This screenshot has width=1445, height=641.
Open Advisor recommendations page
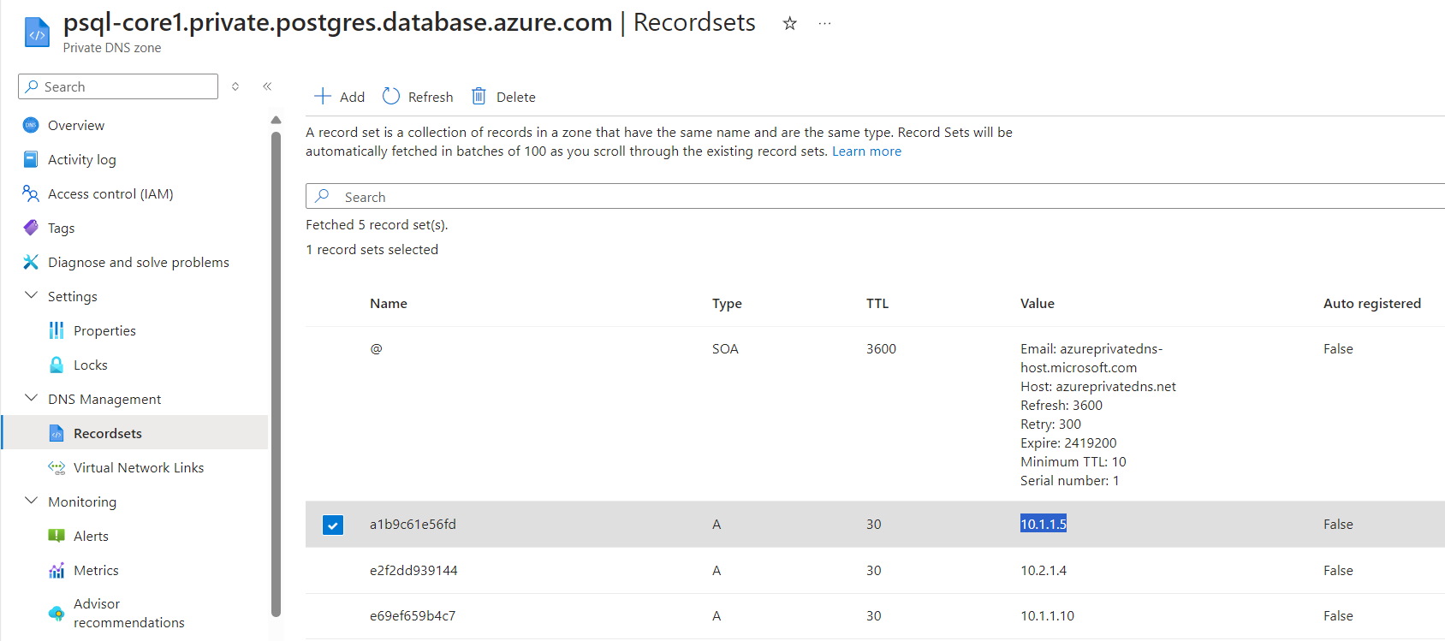pos(129,613)
